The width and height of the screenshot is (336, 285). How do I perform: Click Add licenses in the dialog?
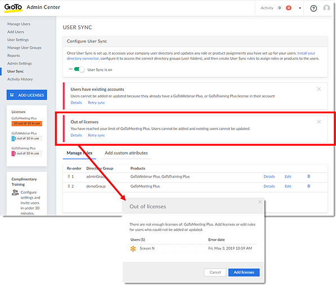(x=244, y=273)
